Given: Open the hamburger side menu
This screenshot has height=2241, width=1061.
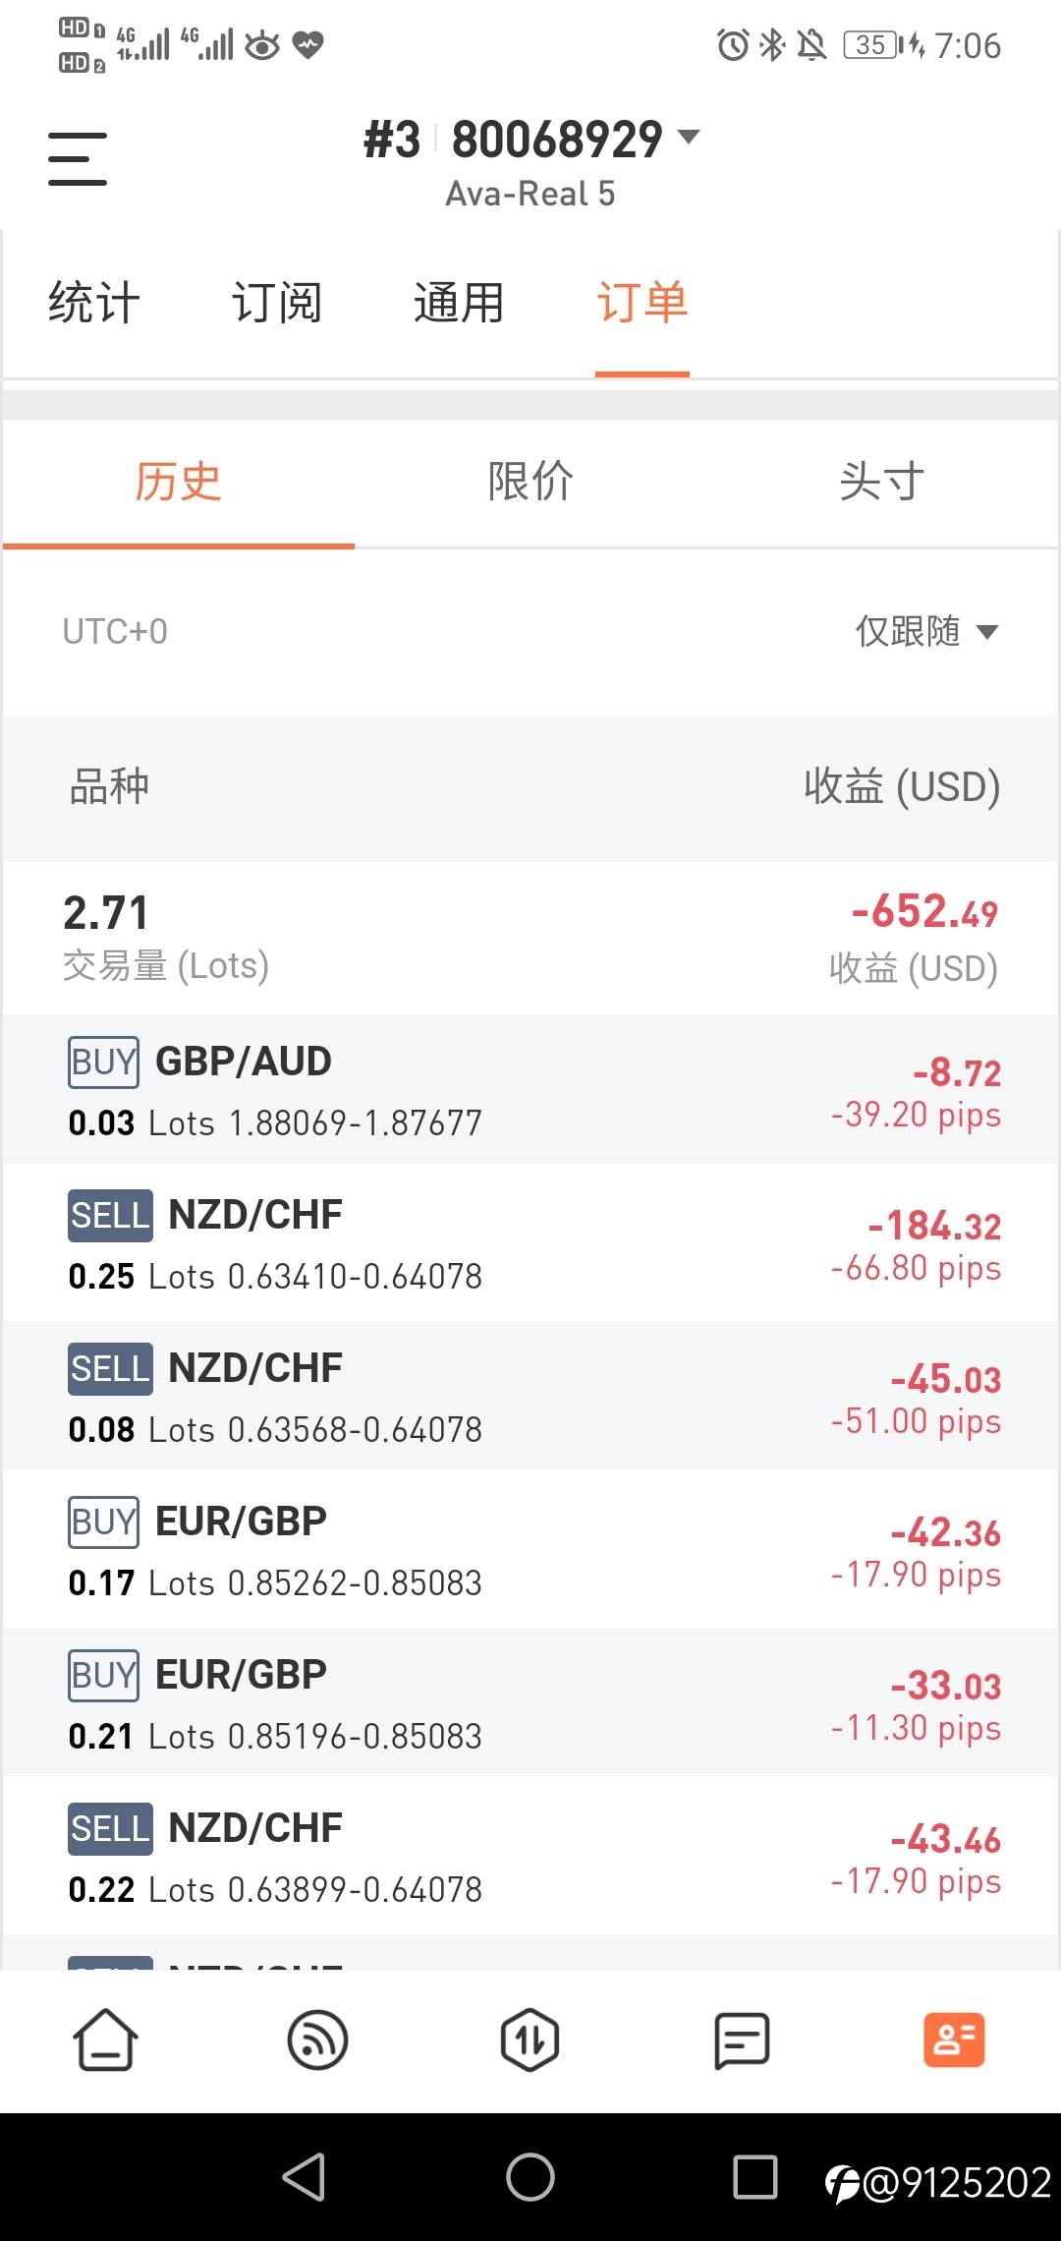Looking at the screenshot, I should 78,159.
